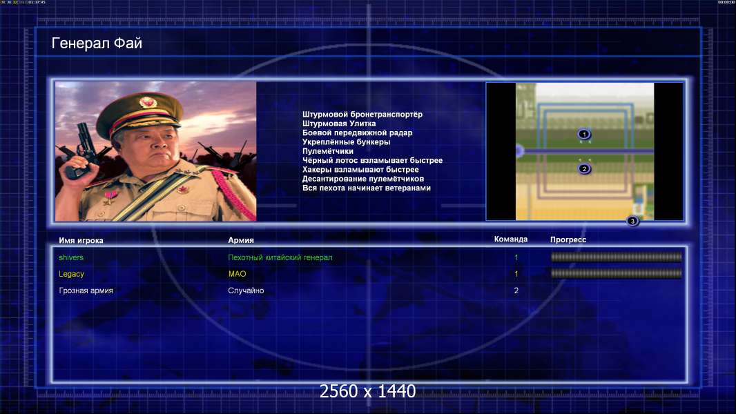
Task: Select player name Legacy
Action: 71,274
